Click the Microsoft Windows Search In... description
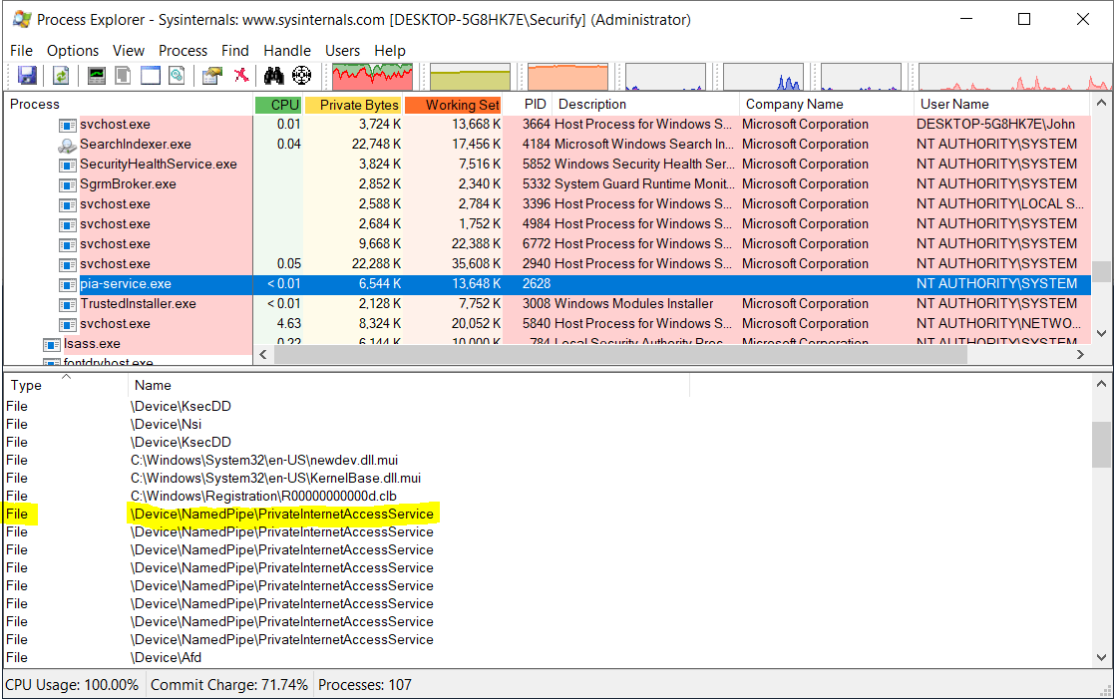This screenshot has height=699, width=1114. click(644, 145)
